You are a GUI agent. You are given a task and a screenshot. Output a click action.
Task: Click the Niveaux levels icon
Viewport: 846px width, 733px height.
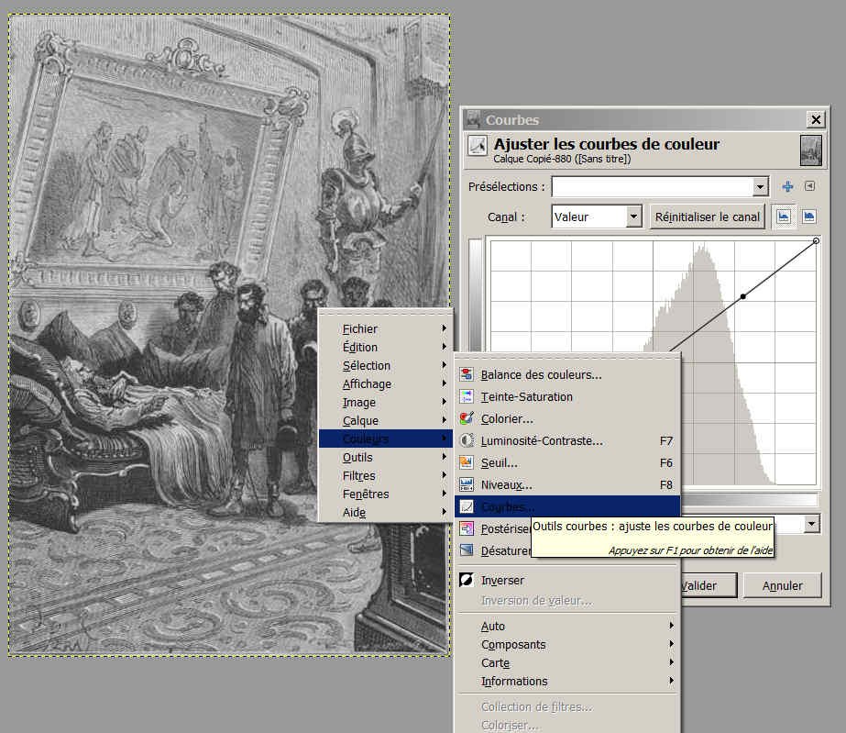click(x=467, y=485)
